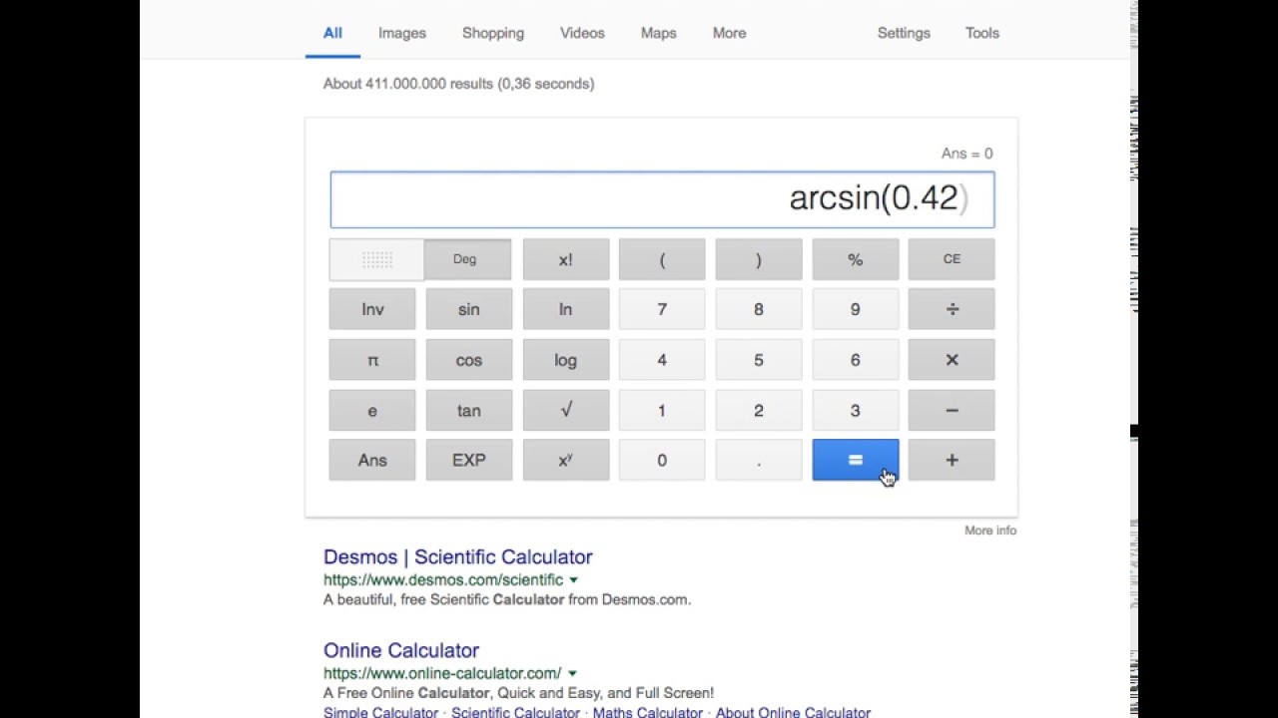Click the x to the power y button
The height and width of the screenshot is (718, 1278).
[565, 460]
